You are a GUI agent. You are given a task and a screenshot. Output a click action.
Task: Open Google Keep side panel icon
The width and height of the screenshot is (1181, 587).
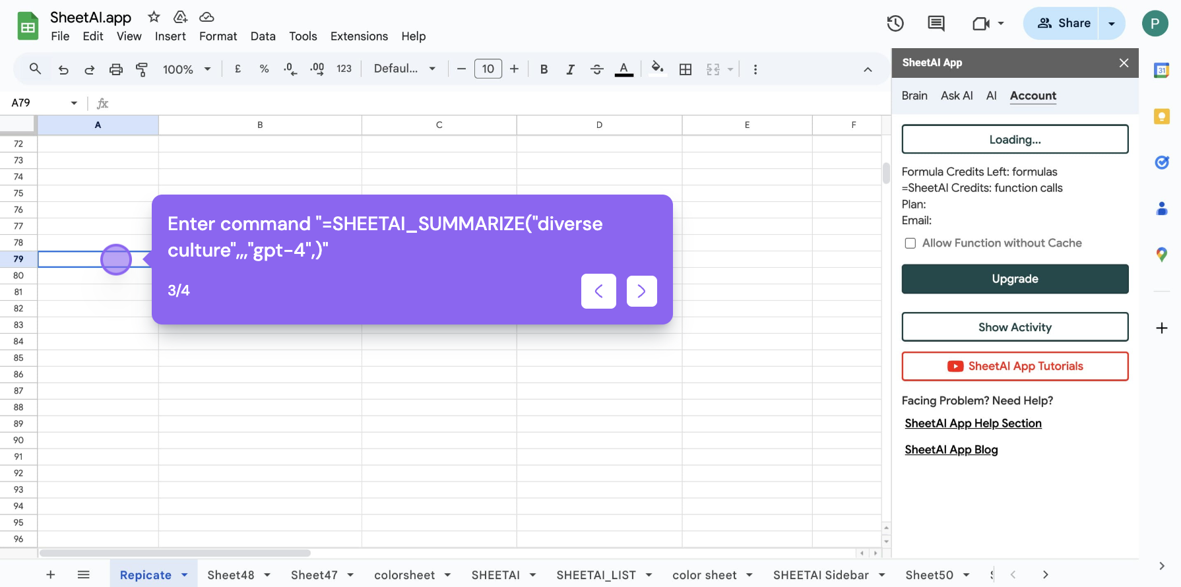(1162, 117)
